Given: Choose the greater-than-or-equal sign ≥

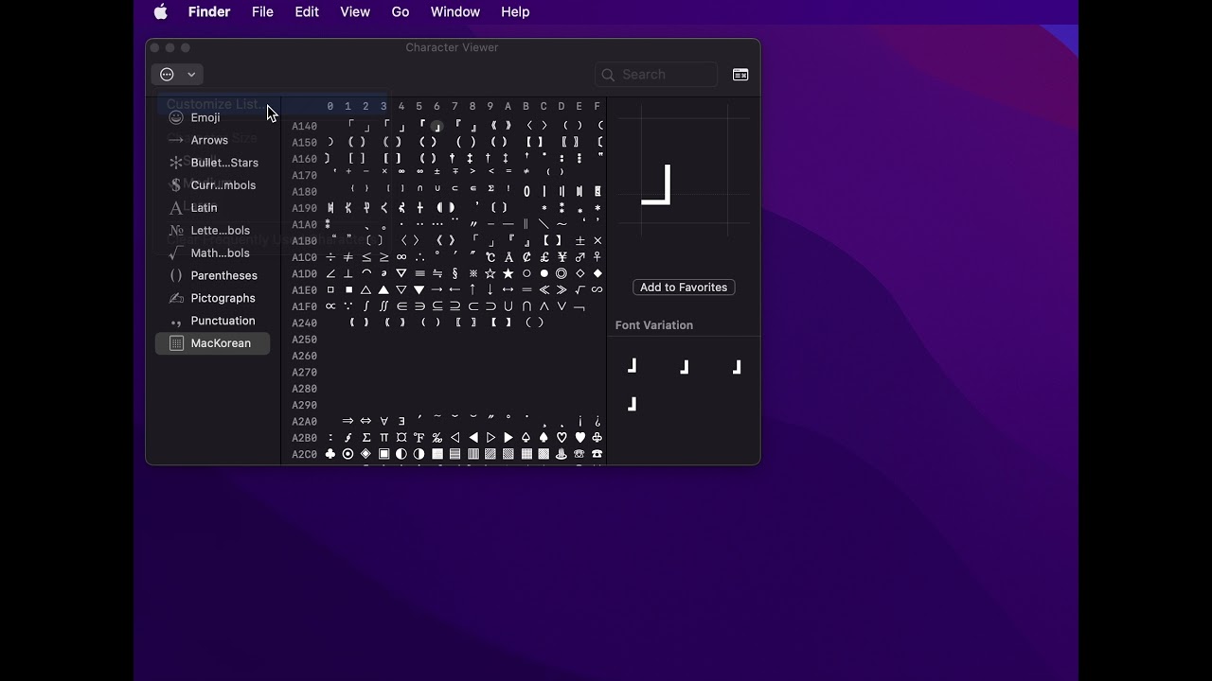Looking at the screenshot, I should click(383, 257).
